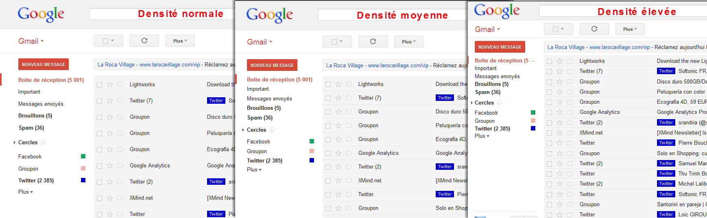
Task: Open Boîte de réception in normal density sidebar
Action: pyautogui.click(x=51, y=80)
